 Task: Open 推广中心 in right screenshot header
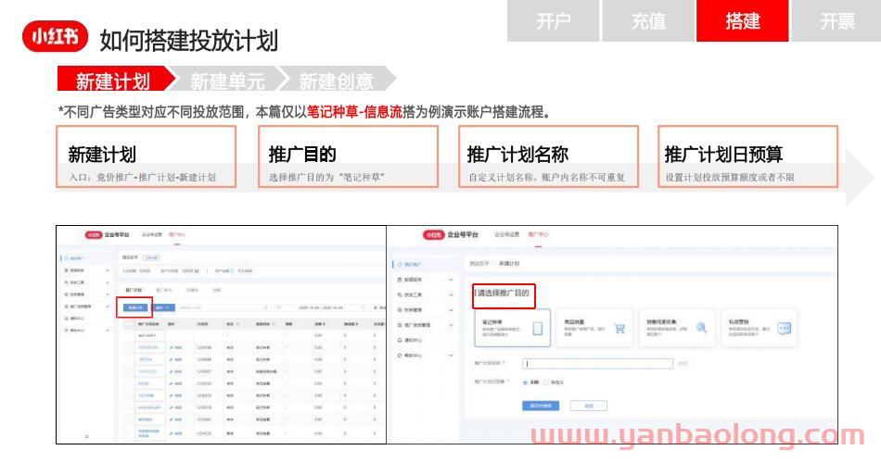[538, 234]
